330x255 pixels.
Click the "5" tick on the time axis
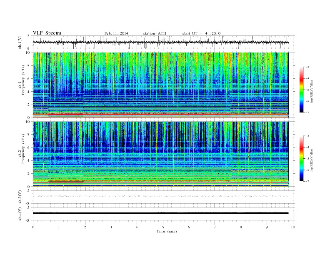(x=163, y=227)
